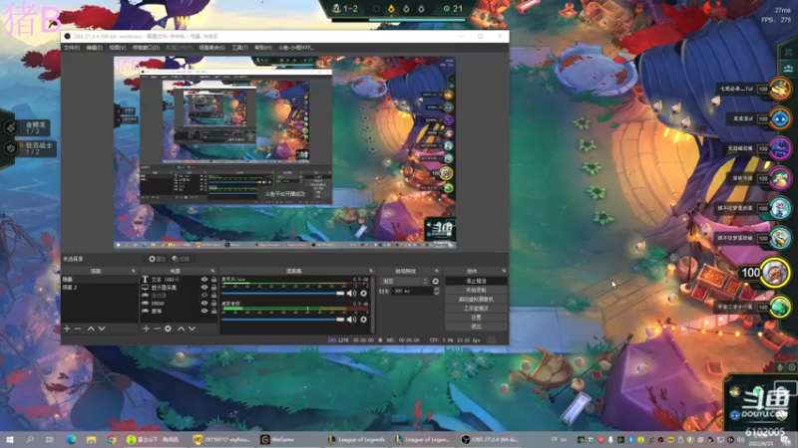Pop out the audio mixer dock panel
Screen dimensions: 798x448
click(371, 271)
